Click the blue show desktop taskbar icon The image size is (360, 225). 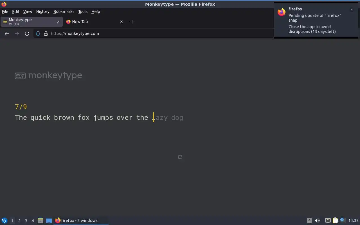[x=49, y=221]
